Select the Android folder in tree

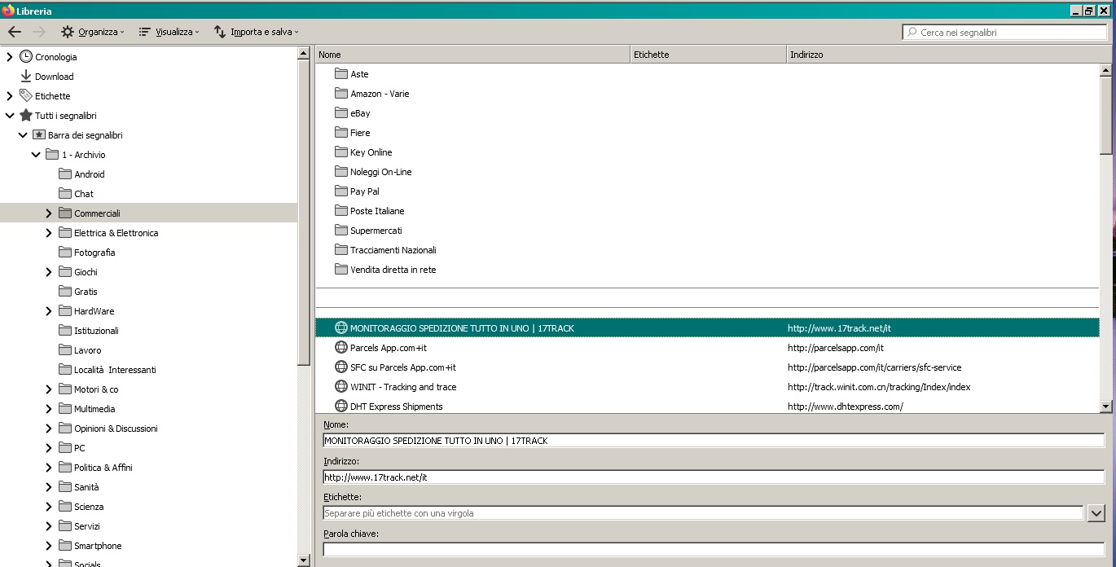[148, 174]
